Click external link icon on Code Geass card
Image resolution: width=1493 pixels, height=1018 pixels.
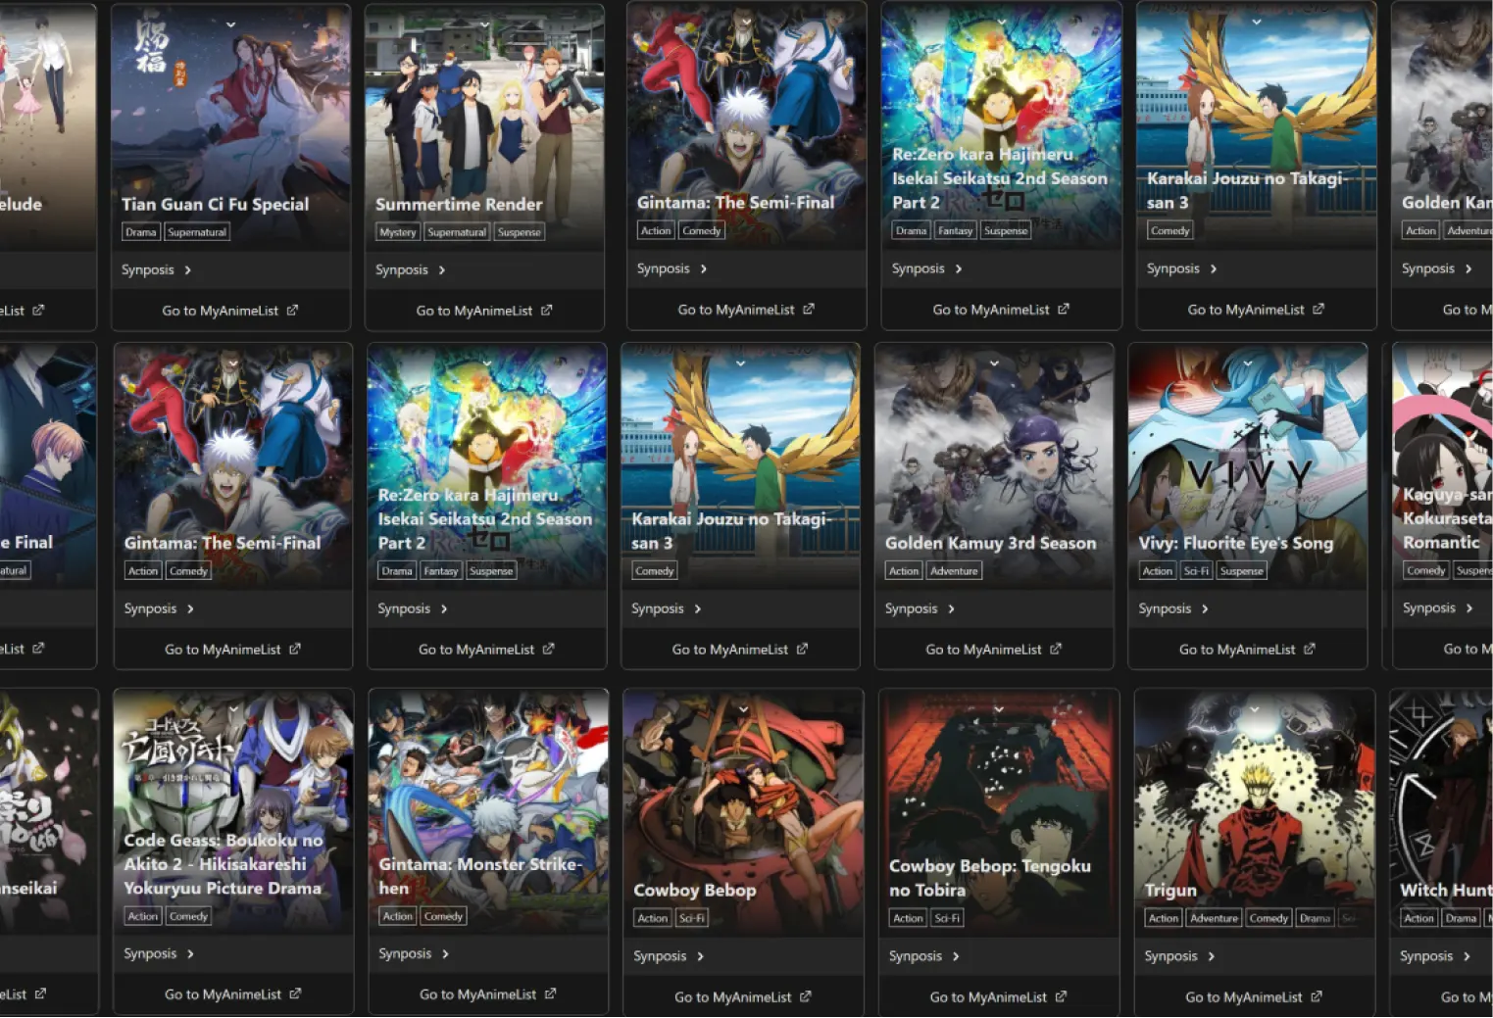click(x=295, y=994)
